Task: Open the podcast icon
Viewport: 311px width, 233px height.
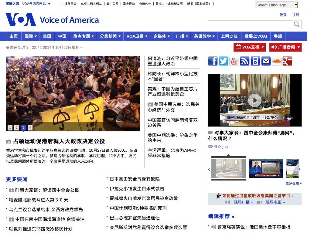Action: click(x=255, y=61)
